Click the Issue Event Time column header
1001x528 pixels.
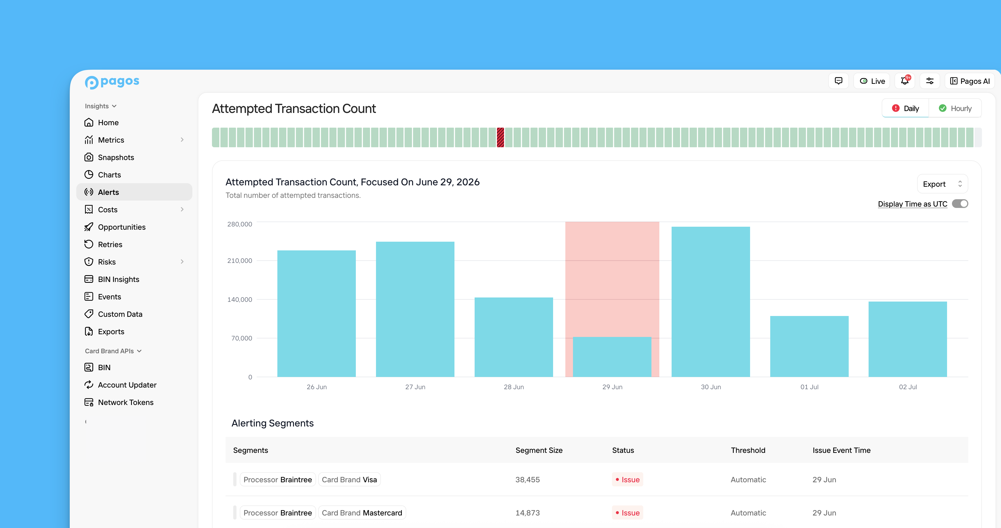(842, 450)
